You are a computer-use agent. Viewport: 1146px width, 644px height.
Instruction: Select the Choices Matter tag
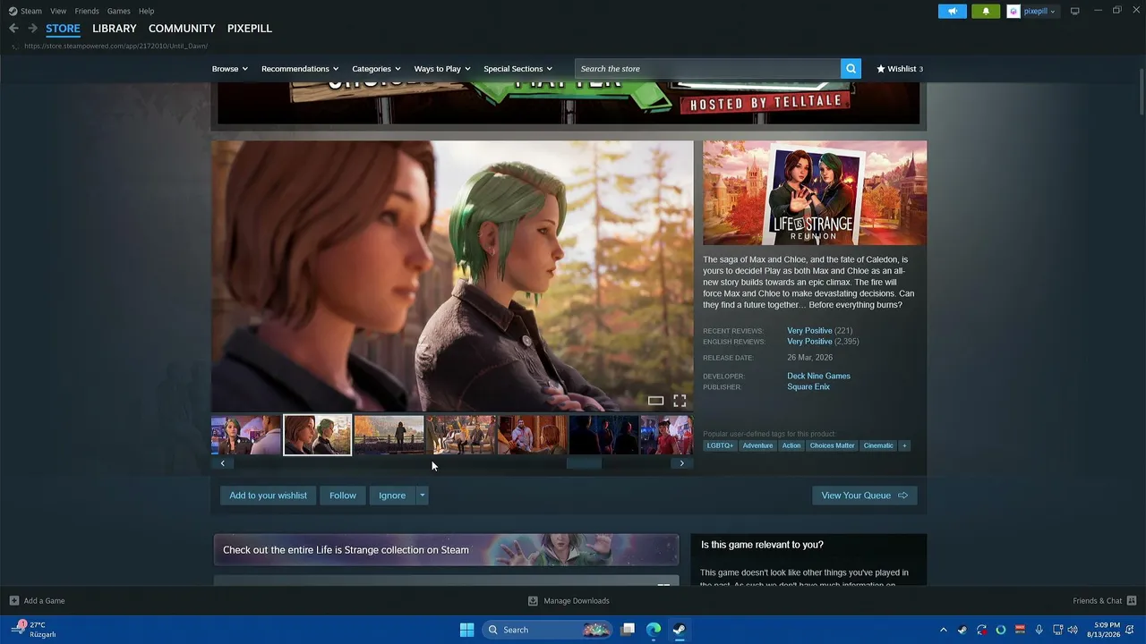tap(832, 445)
